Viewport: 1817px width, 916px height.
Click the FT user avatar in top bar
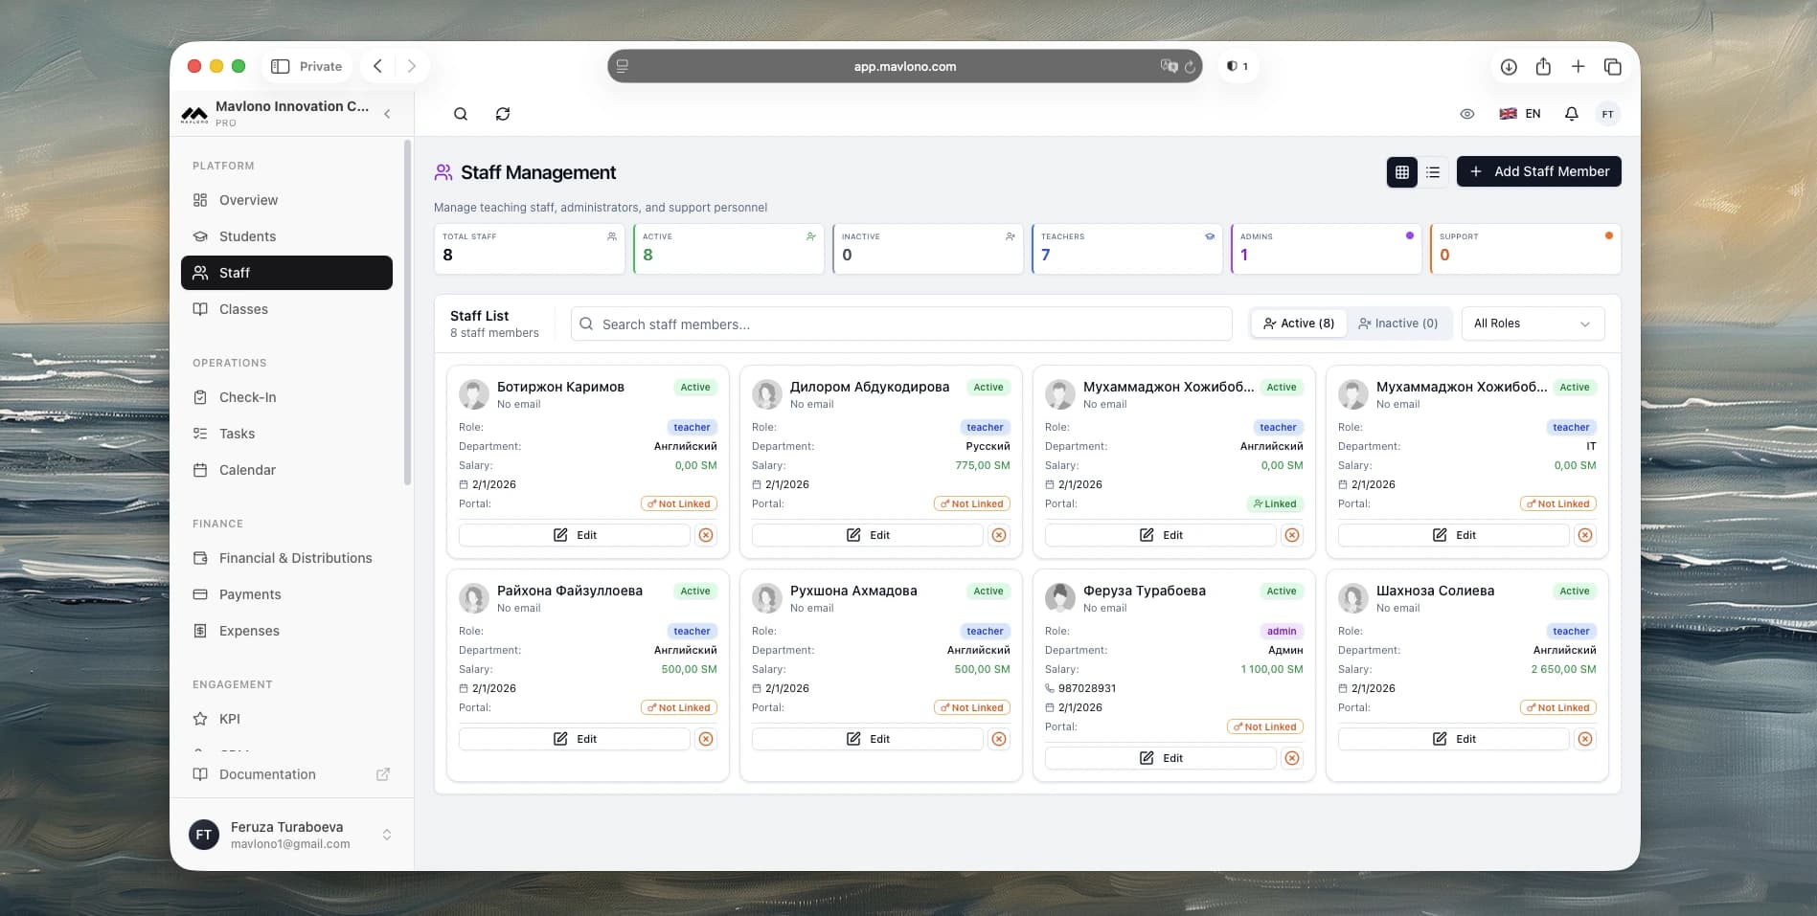coord(1607,114)
